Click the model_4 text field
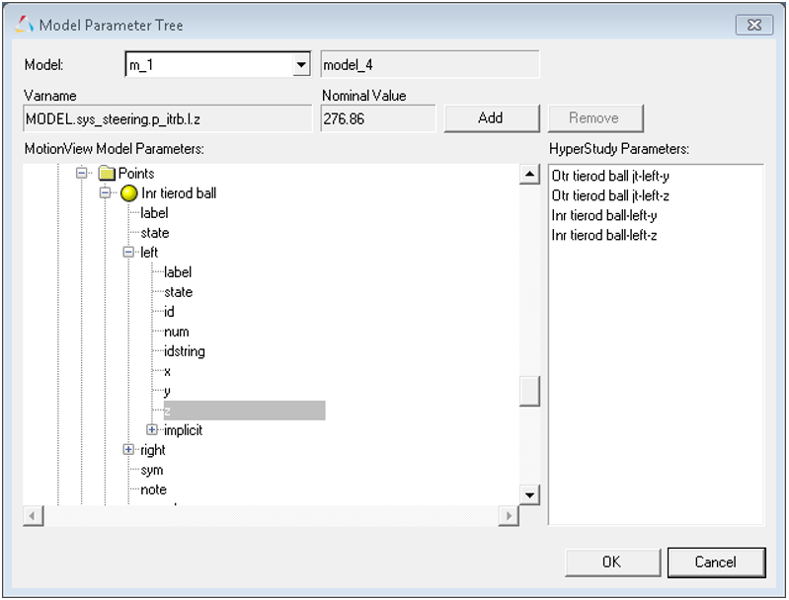This screenshot has width=789, height=600. pyautogui.click(x=430, y=64)
